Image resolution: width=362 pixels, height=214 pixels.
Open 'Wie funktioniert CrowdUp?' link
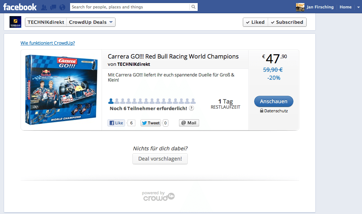[48, 43]
